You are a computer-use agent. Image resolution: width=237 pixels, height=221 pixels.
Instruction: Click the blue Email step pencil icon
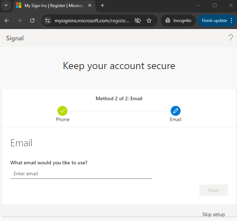176,111
